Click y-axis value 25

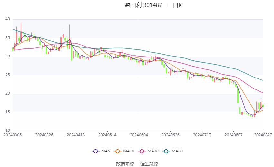[8, 75]
